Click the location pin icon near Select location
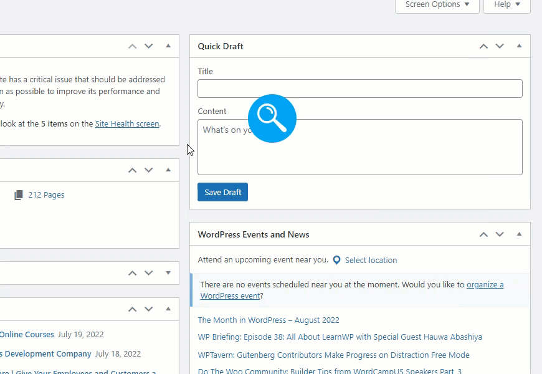542x374 pixels. 336,260
